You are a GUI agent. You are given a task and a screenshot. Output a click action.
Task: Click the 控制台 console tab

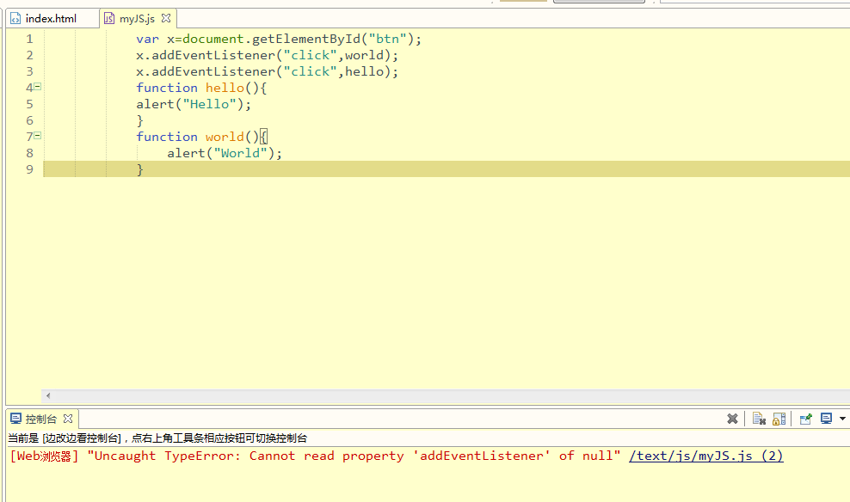[x=40, y=419]
